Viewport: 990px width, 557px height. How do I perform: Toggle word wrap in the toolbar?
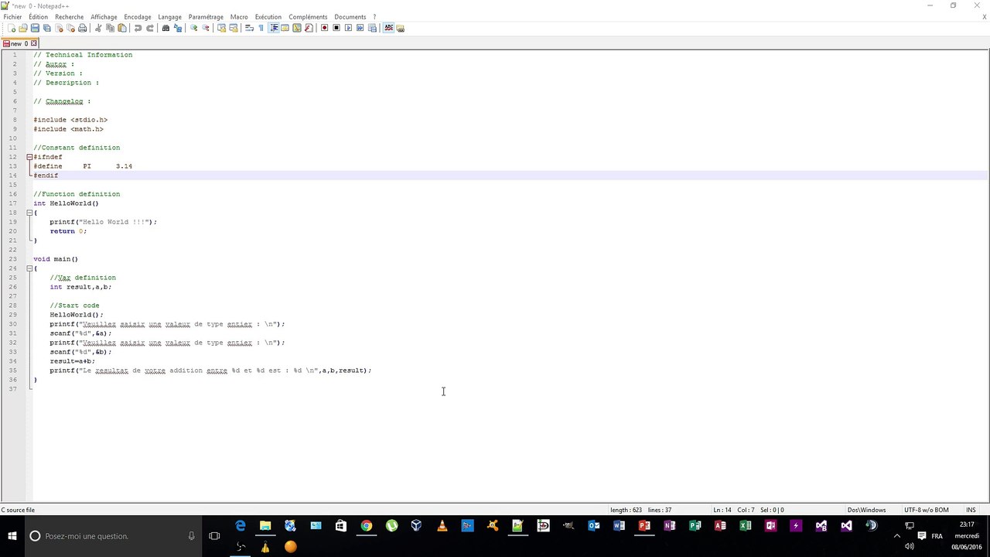click(249, 28)
